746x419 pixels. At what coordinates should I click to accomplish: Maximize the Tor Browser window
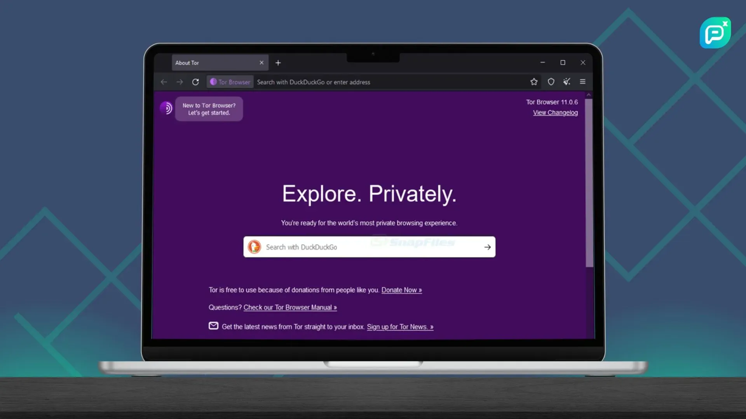tap(563, 62)
